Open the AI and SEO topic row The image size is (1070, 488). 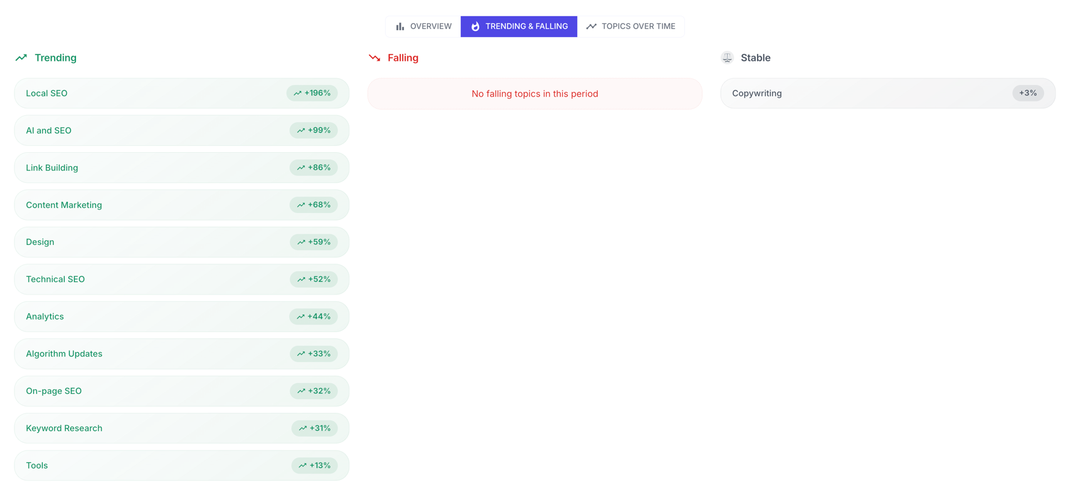click(x=182, y=130)
